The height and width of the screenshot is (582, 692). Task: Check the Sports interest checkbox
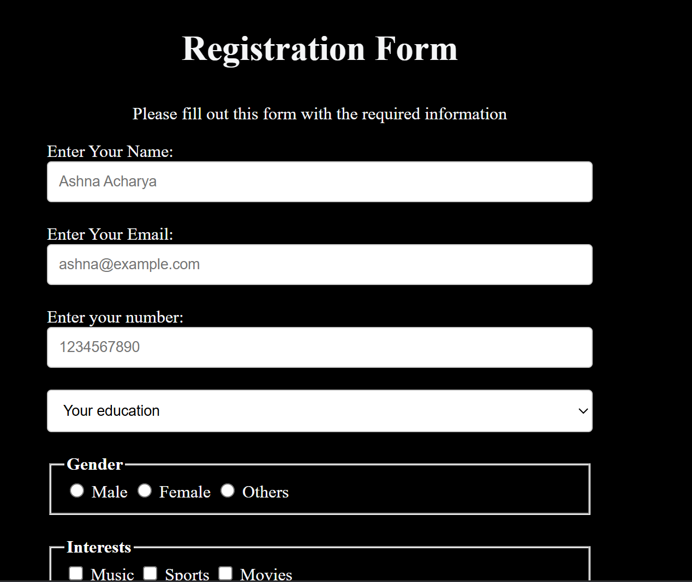coord(150,573)
